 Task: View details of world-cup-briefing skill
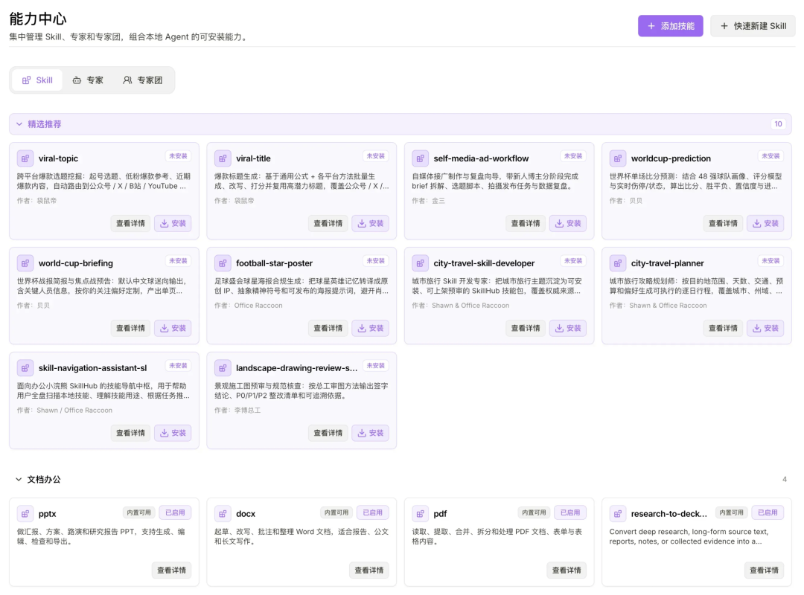point(131,328)
